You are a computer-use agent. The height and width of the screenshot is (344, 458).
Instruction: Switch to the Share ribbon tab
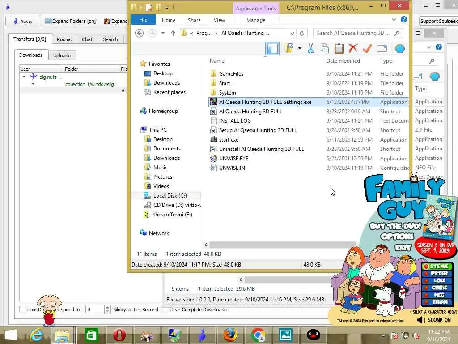point(194,20)
